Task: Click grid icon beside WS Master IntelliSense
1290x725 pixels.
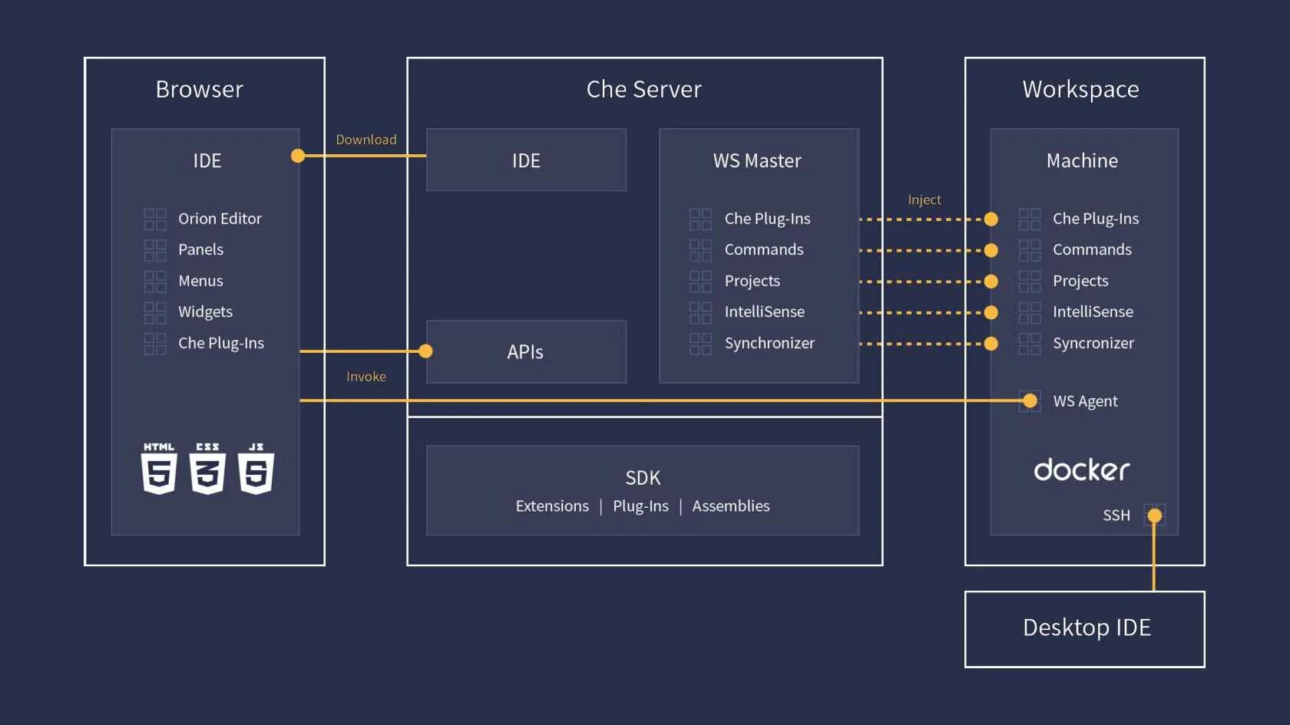Action: (700, 312)
